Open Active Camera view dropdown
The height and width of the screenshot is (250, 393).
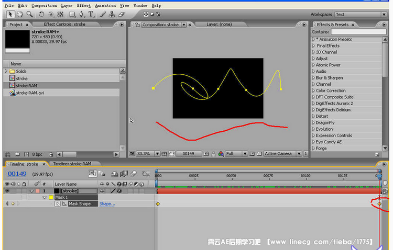point(282,154)
